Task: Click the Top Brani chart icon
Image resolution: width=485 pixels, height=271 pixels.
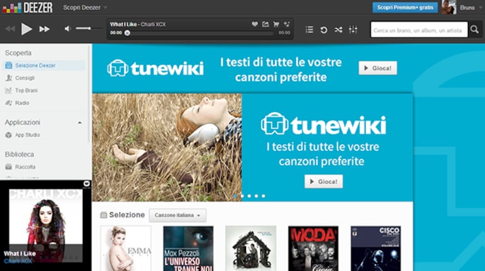Action: (9, 90)
